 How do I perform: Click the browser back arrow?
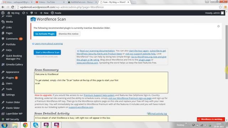3,7
